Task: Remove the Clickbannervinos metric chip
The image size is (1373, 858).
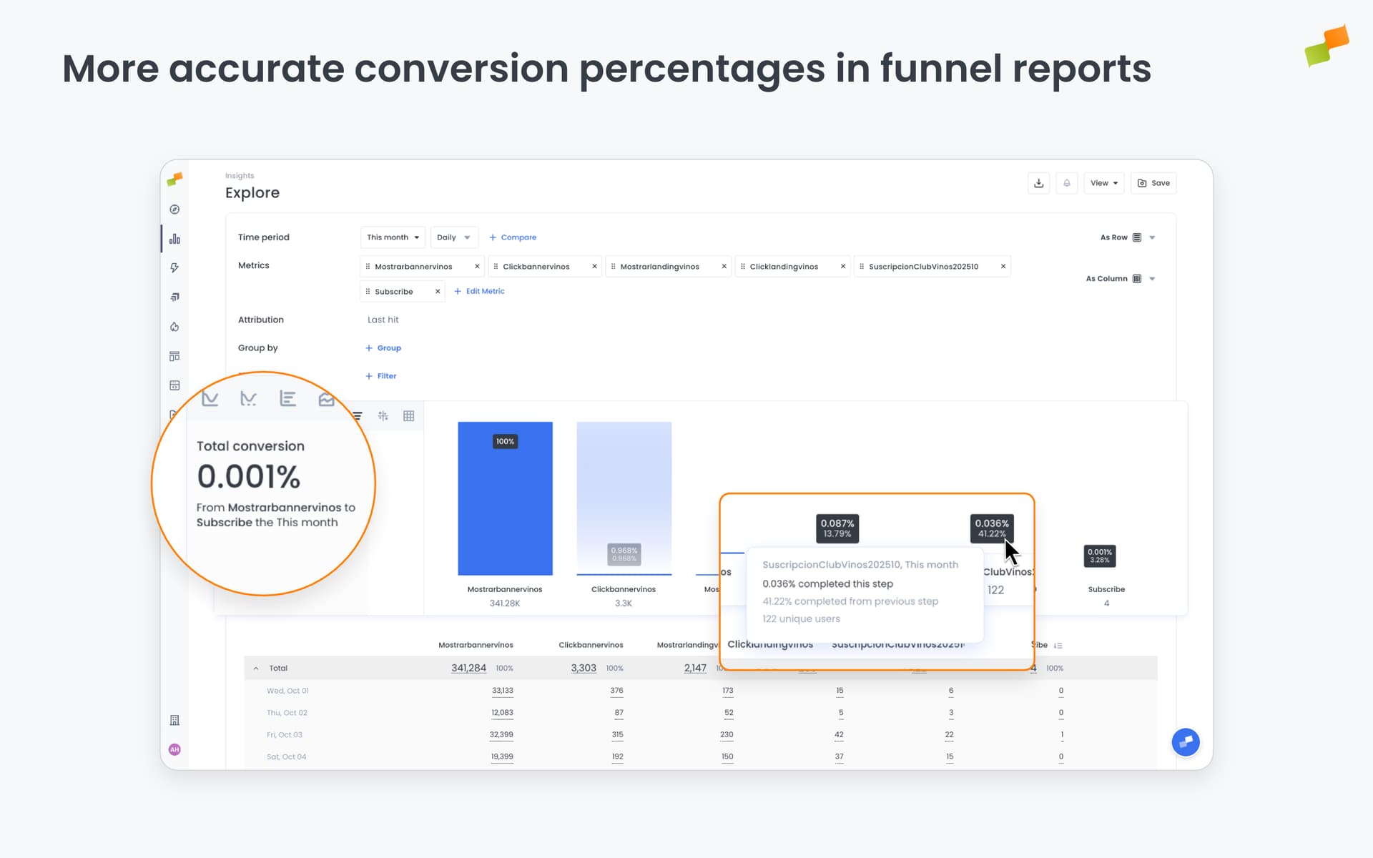Action: point(594,266)
